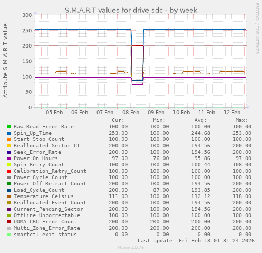The image size is (262, 253).
Task: Select the Power_On_Hours label
Action: pos(36,158)
